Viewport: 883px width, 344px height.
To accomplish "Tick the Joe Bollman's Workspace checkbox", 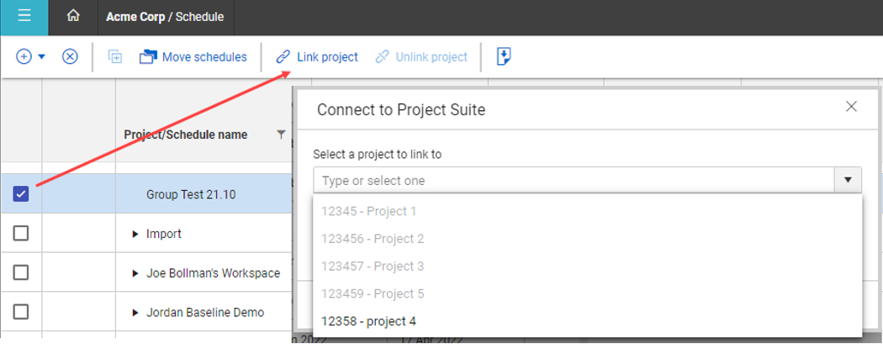I will pyautogui.click(x=21, y=273).
